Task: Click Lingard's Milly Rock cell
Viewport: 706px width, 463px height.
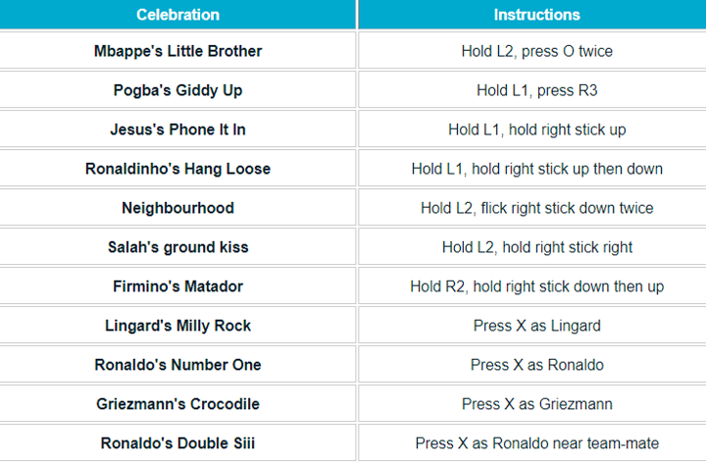Action: coord(177,326)
